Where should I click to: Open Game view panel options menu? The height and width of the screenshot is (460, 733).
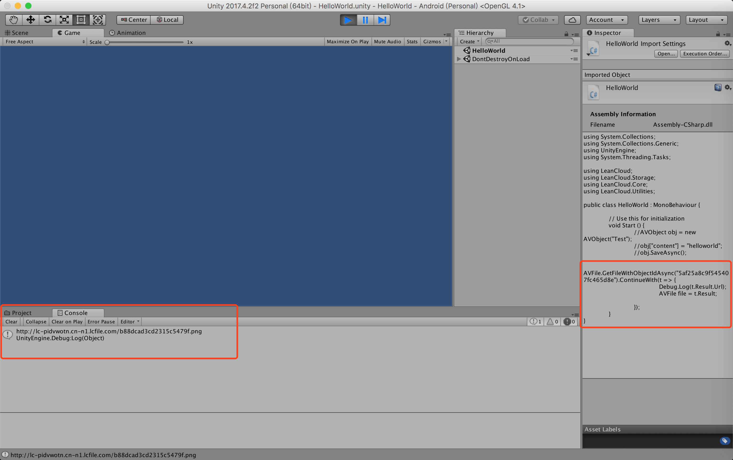click(x=447, y=35)
